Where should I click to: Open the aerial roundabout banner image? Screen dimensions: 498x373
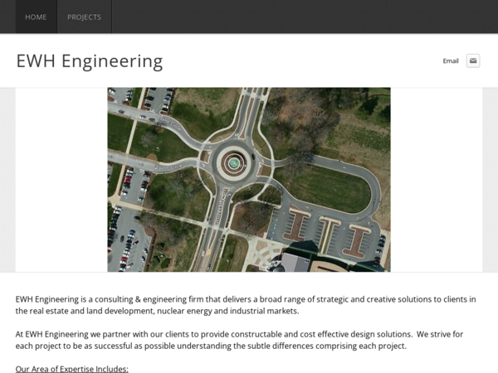(249, 180)
